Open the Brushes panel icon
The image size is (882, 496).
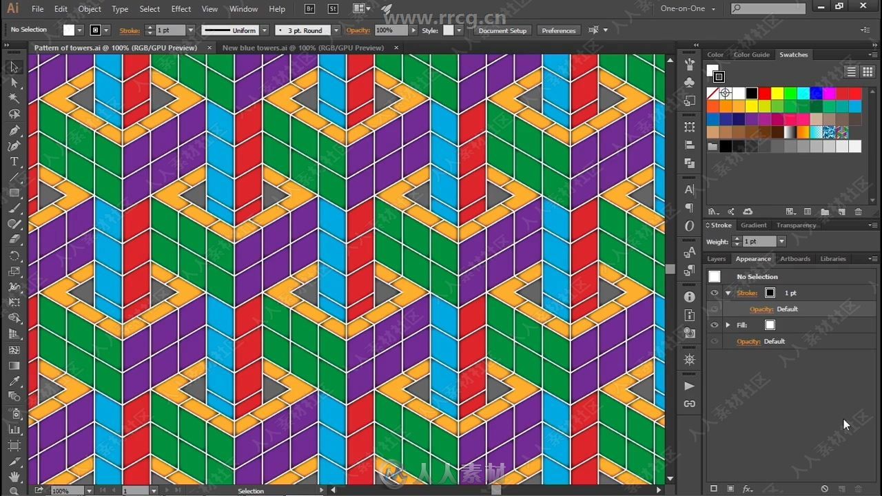coord(690,64)
